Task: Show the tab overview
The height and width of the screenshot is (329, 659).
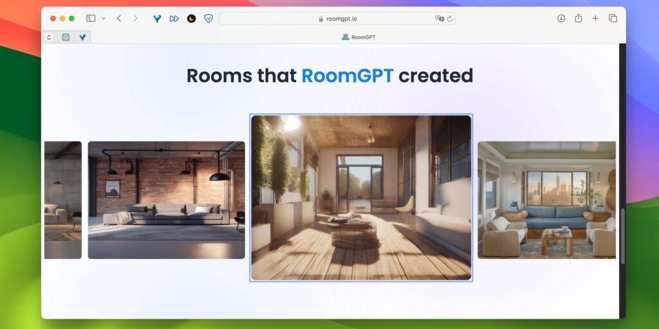Action: pyautogui.click(x=613, y=19)
